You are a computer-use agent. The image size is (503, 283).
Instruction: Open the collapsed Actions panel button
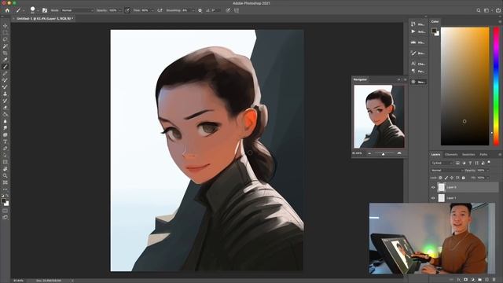418,31
